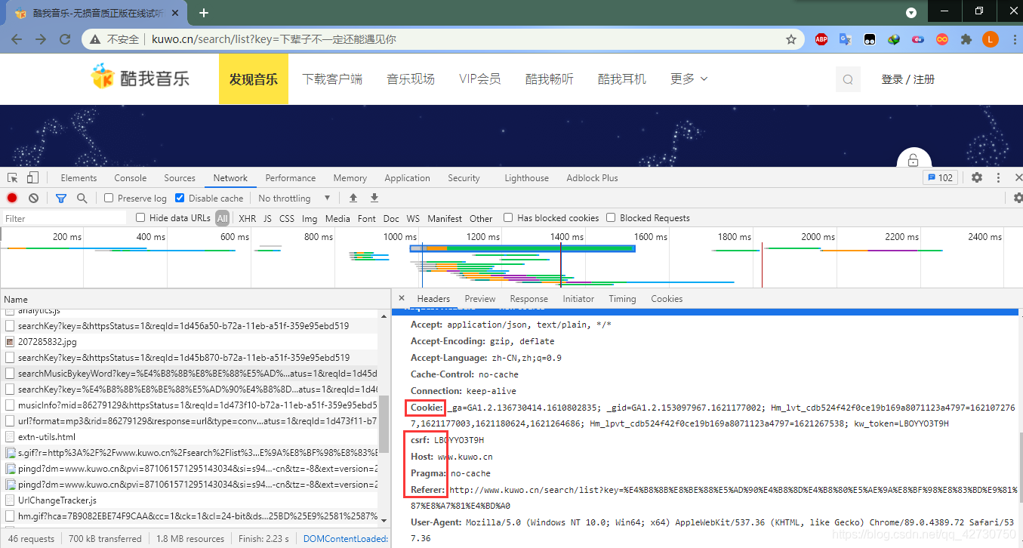This screenshot has height=548, width=1023.
Task: Click the browser back arrow
Action: tap(17, 39)
